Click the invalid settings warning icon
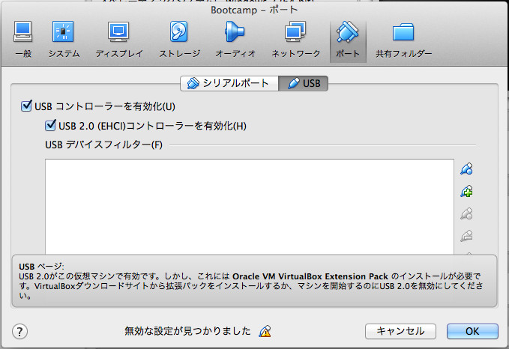Screen dimensions: 509x349 pyautogui.click(x=265, y=331)
